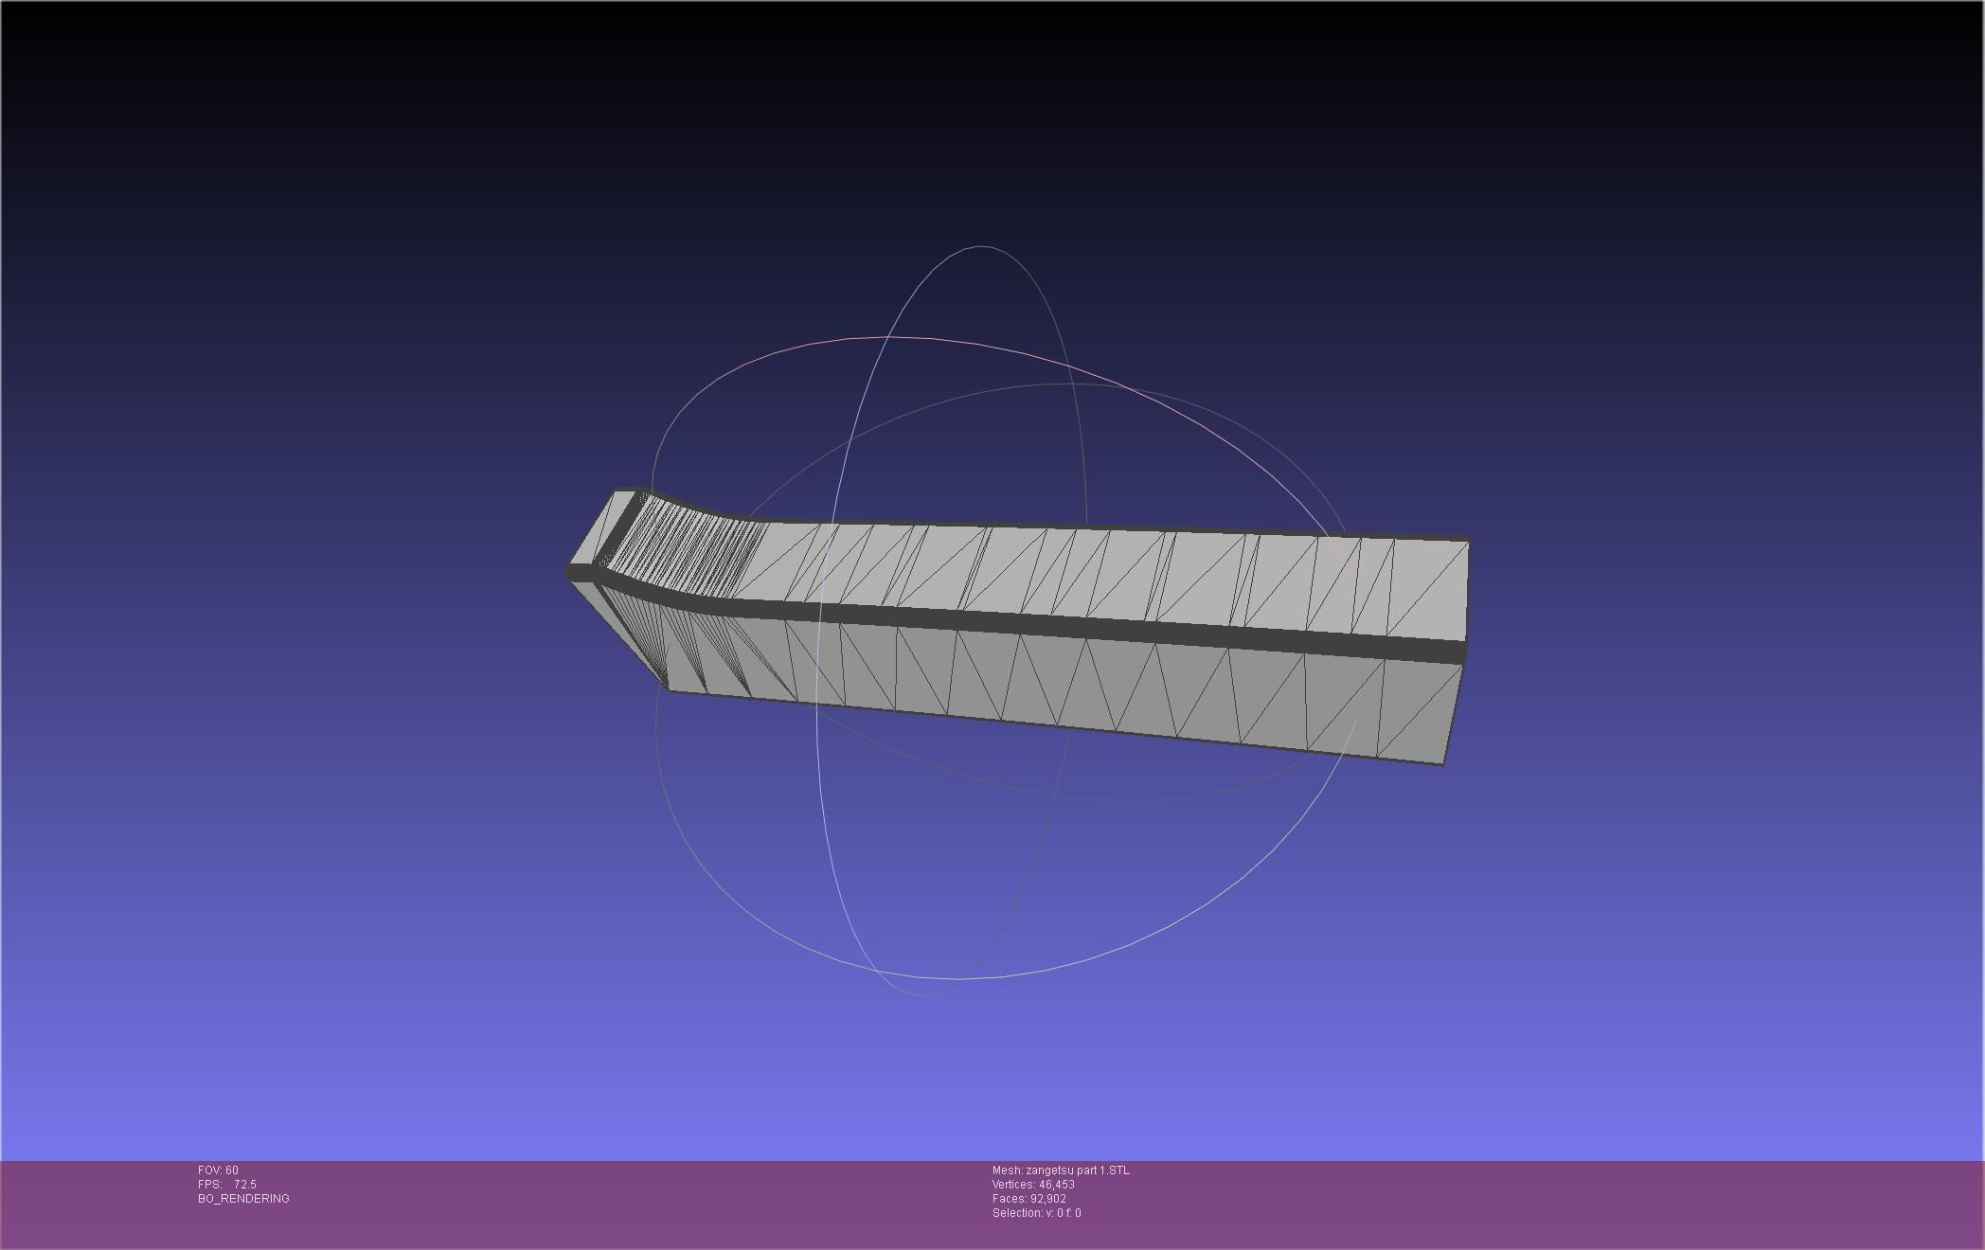Click the BO_RENDERING status text
The height and width of the screenshot is (1250, 1985).
point(243,1199)
